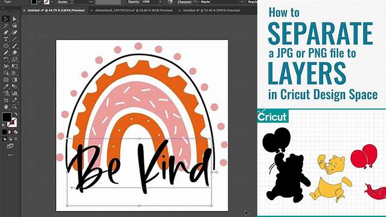The height and width of the screenshot is (217, 386).
Task: Select the Magic Wand tool
Action: 6,25
